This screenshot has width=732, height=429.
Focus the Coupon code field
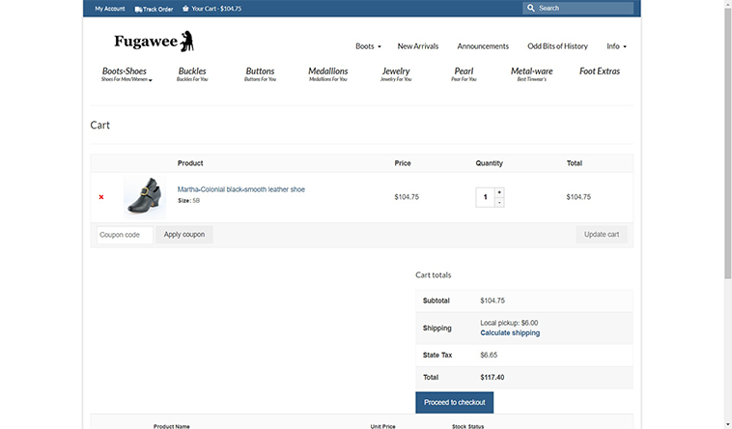125,235
